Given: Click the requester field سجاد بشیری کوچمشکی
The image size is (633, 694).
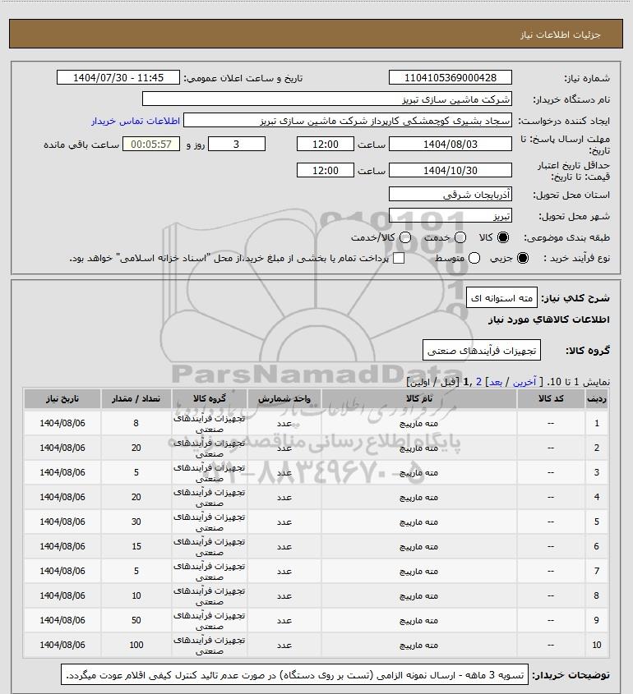Looking at the screenshot, I should (x=348, y=121).
